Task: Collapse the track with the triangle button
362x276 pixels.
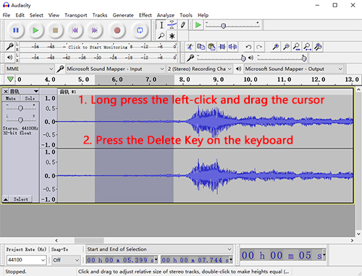Action: (6, 199)
